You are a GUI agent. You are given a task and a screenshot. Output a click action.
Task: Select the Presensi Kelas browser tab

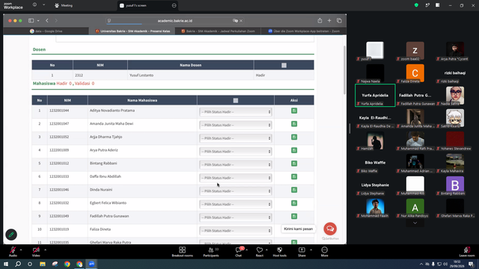(x=132, y=31)
